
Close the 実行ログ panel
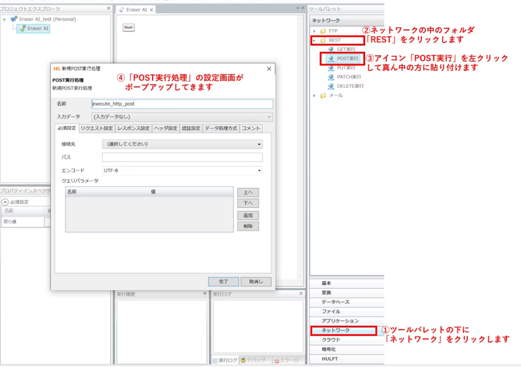(301, 294)
